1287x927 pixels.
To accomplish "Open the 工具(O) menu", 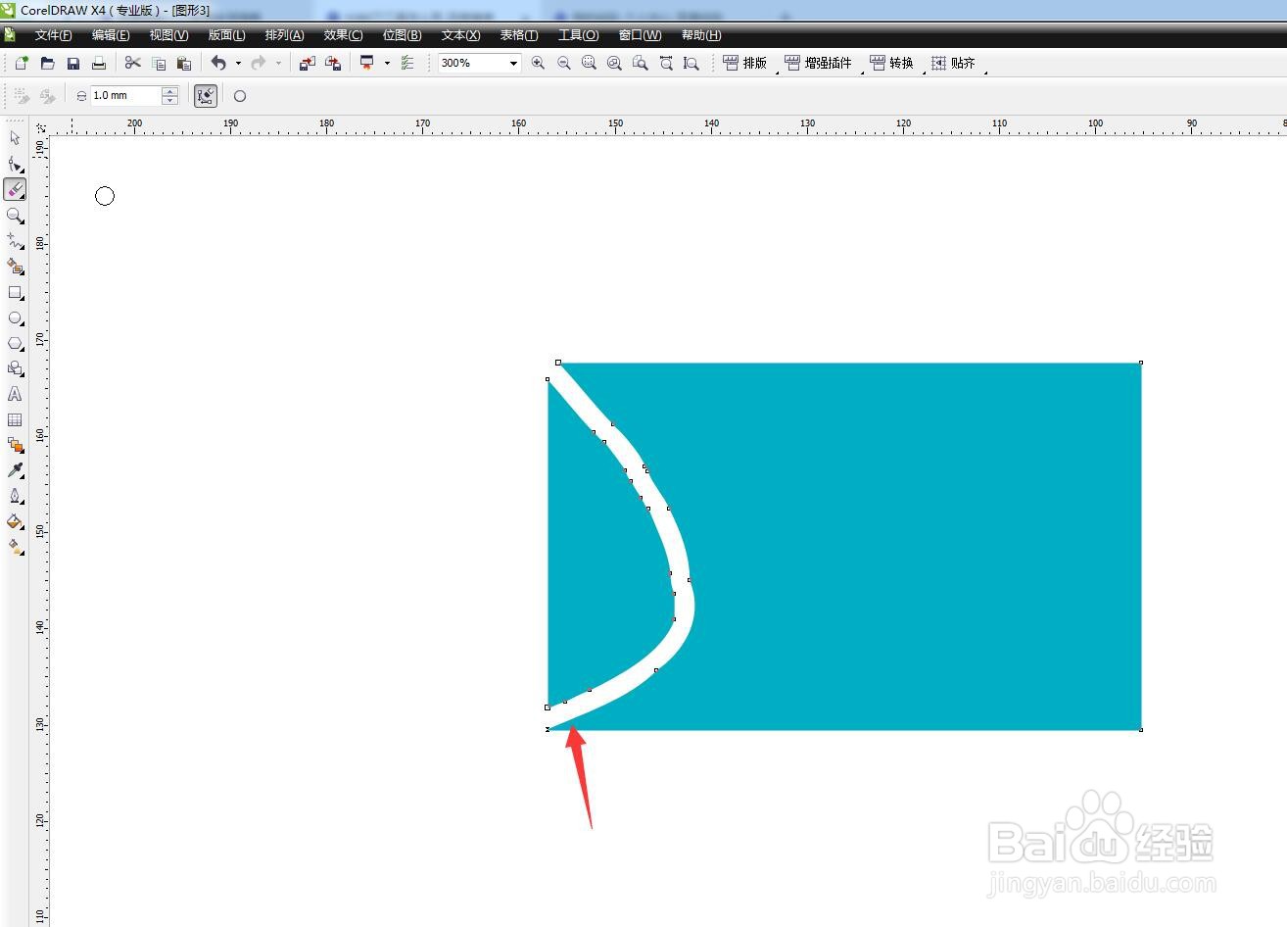I will coord(578,35).
